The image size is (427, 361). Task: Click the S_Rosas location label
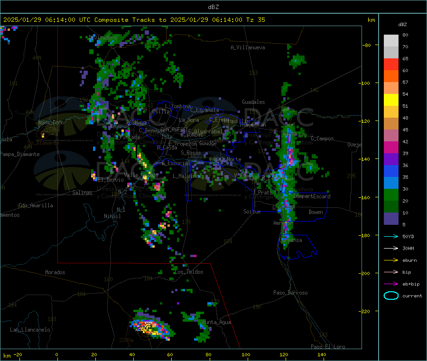point(191,153)
